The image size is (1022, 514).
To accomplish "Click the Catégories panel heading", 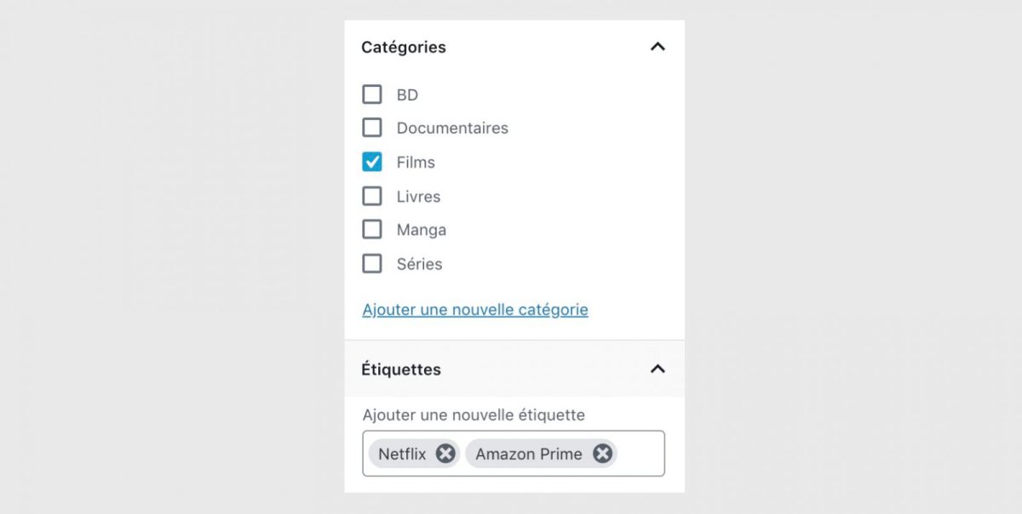I will pos(404,47).
